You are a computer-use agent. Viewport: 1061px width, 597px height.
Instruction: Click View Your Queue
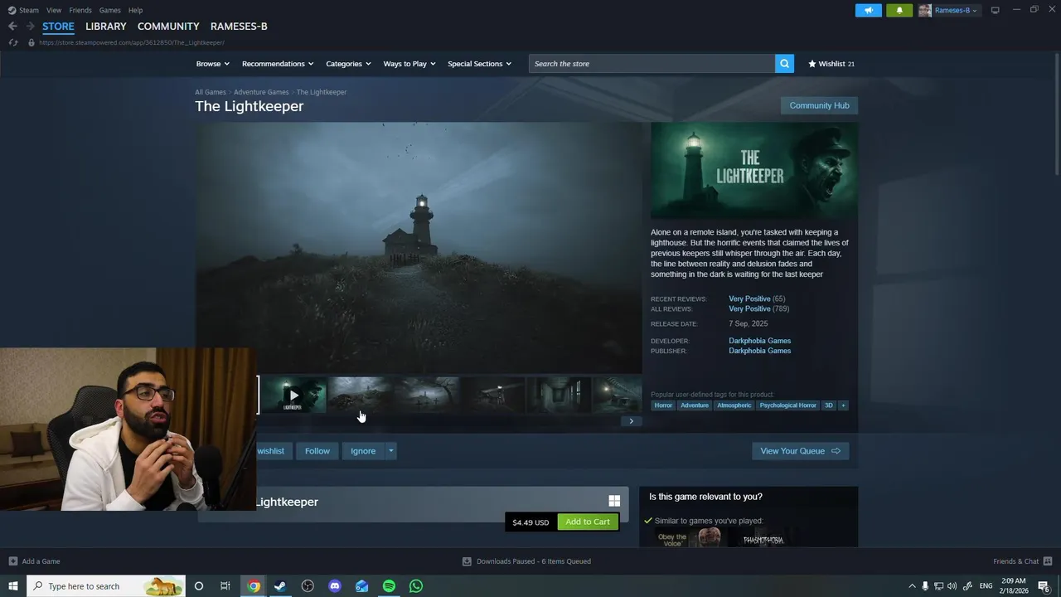[x=800, y=451]
